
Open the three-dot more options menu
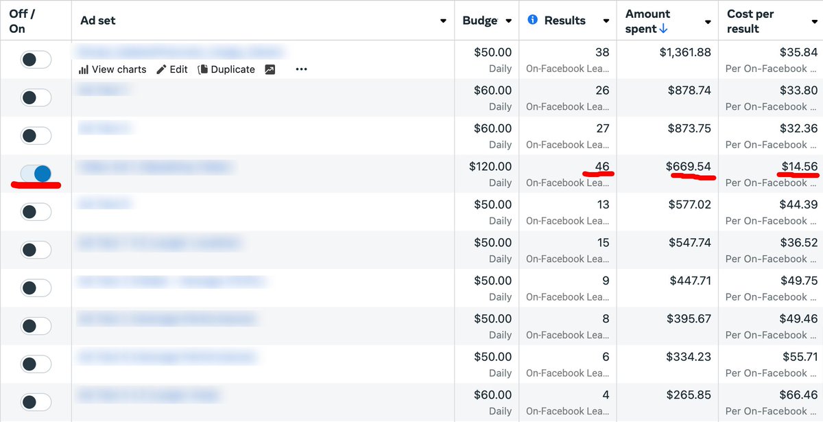coord(302,69)
